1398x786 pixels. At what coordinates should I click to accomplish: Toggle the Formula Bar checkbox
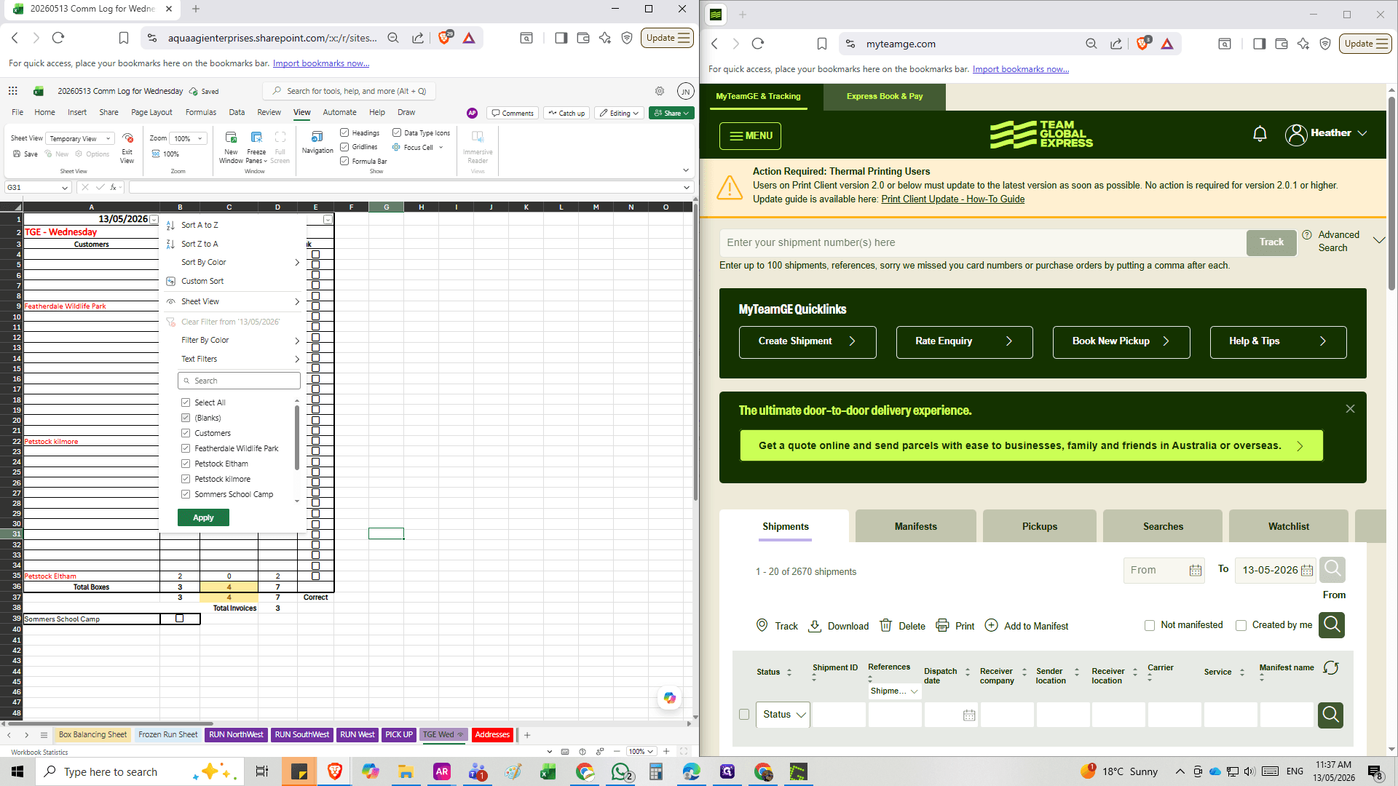(x=344, y=161)
